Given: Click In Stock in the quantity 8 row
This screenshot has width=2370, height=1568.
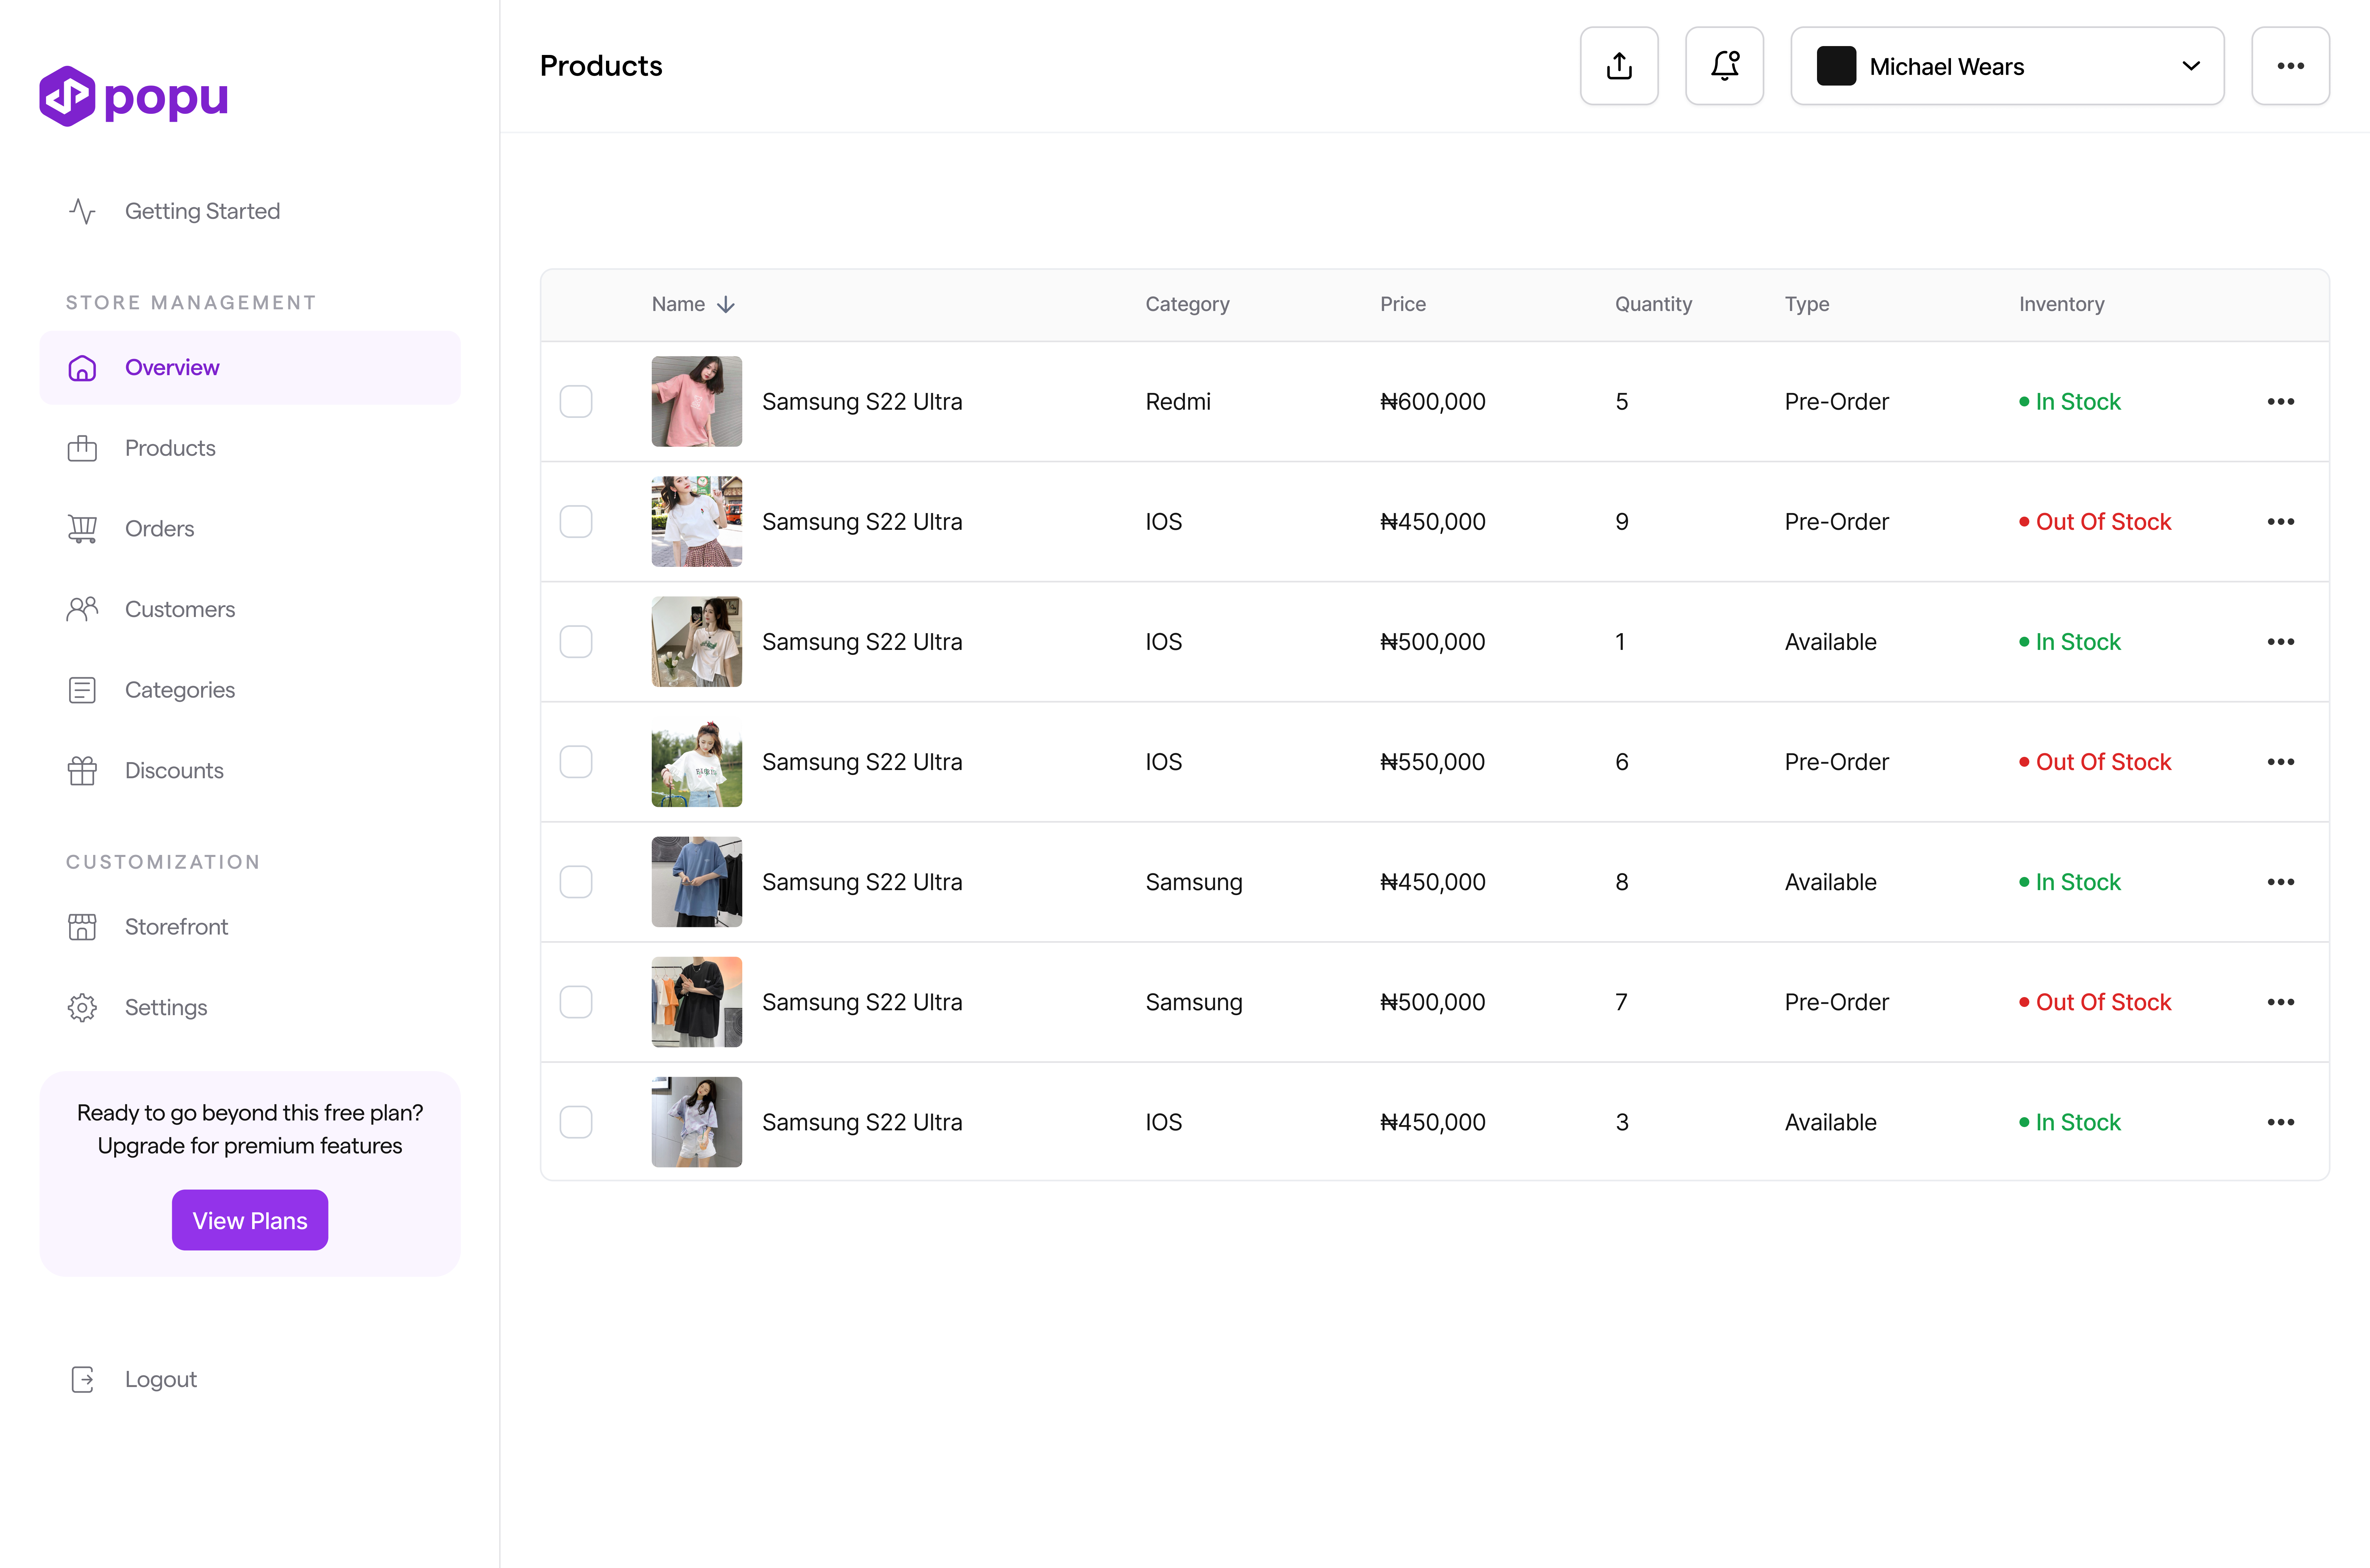Looking at the screenshot, I should [x=2070, y=882].
